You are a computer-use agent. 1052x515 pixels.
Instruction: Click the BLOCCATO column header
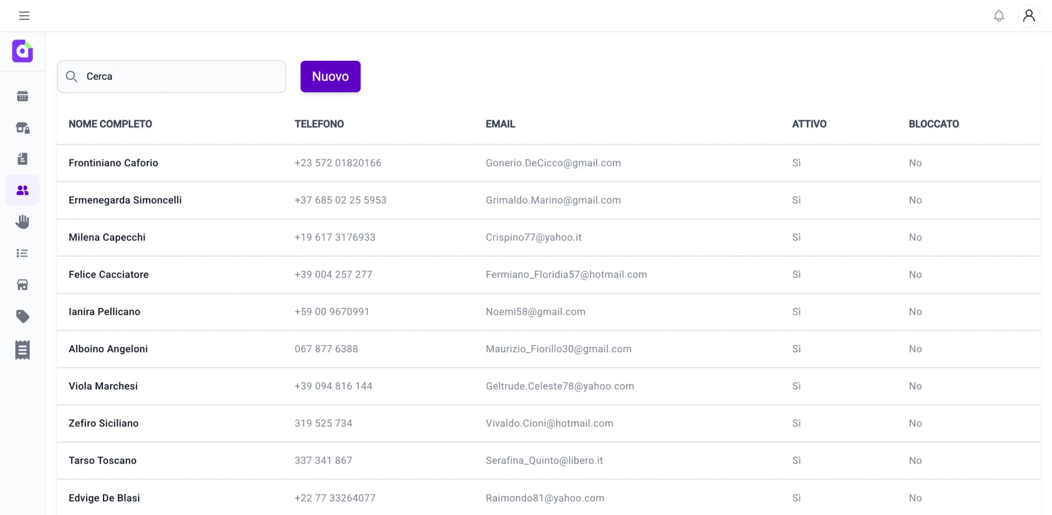(934, 124)
